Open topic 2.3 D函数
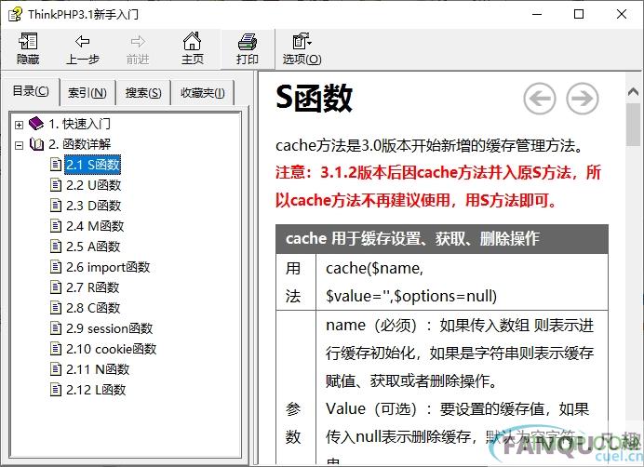The width and height of the screenshot is (644, 467). 94,206
